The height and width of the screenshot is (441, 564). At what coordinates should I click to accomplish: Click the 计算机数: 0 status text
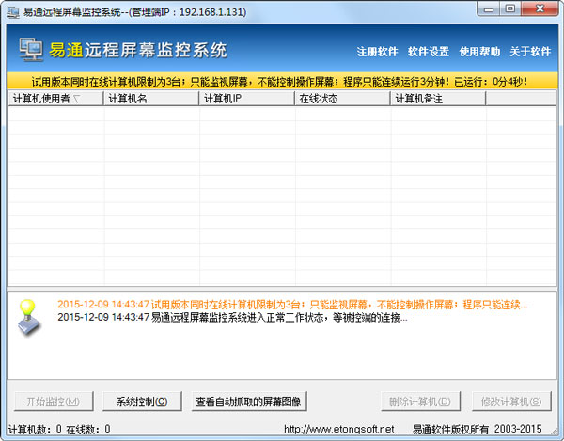coord(35,429)
